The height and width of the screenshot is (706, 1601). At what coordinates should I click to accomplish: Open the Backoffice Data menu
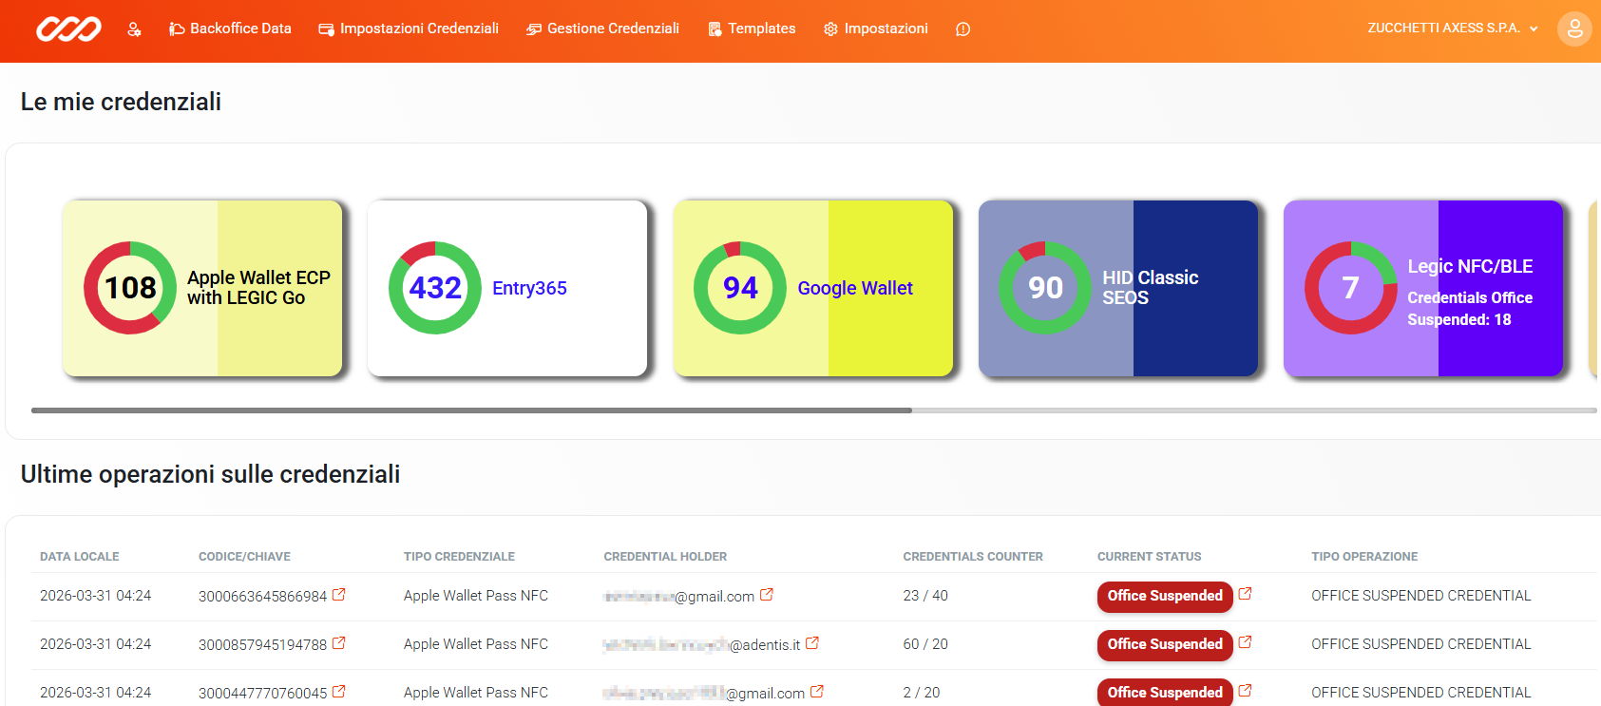(x=230, y=29)
